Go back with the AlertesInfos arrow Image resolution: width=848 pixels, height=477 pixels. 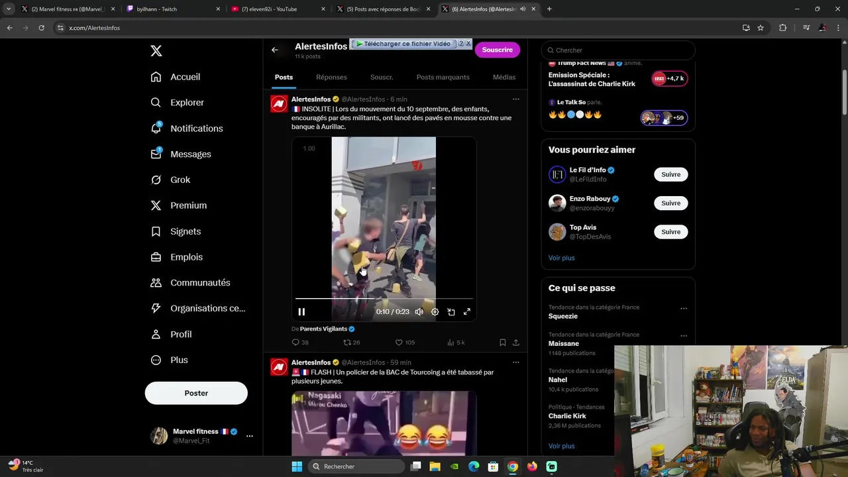275,50
